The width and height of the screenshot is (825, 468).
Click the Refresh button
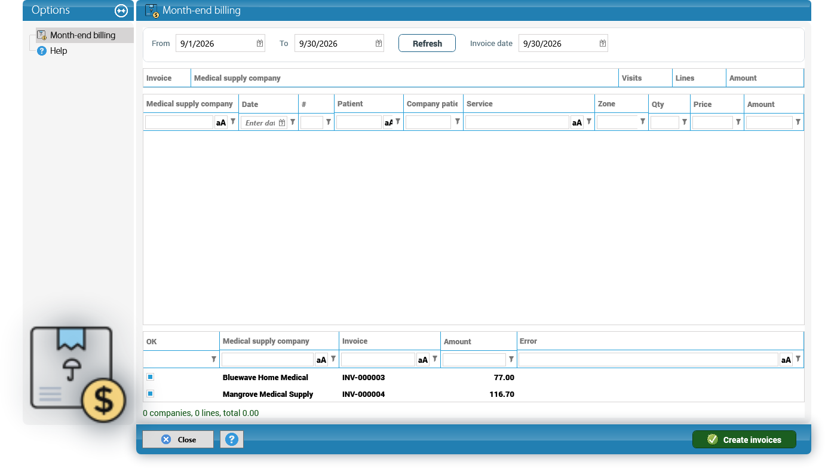(x=427, y=43)
